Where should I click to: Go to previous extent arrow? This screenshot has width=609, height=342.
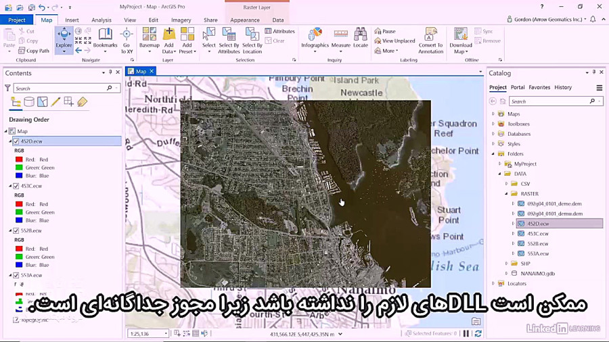pyautogui.click(x=79, y=51)
